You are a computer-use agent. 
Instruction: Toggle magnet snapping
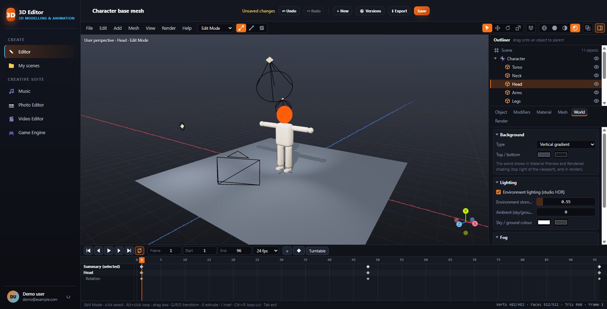point(531,28)
